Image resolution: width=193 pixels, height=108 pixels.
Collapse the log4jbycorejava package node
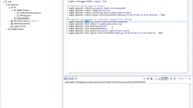[x=12, y=10]
